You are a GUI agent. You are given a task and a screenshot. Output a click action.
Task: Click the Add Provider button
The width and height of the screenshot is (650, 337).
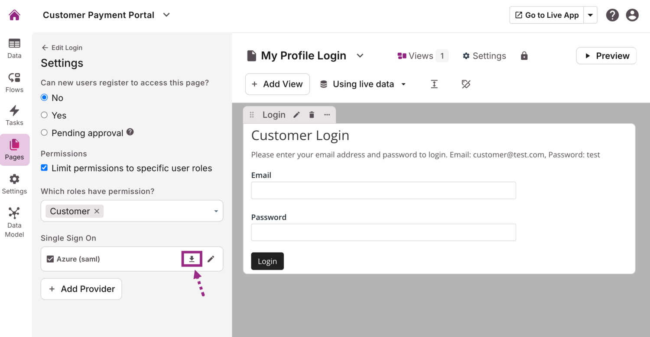point(81,289)
